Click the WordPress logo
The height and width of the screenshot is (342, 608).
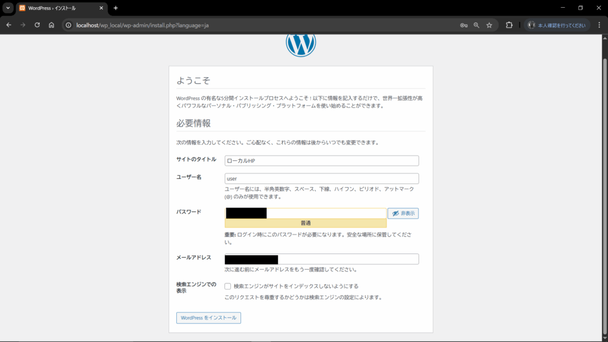tap(301, 44)
